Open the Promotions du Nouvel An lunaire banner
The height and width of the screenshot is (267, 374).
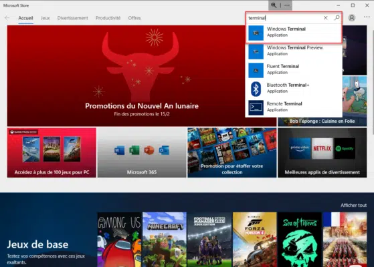click(142, 75)
